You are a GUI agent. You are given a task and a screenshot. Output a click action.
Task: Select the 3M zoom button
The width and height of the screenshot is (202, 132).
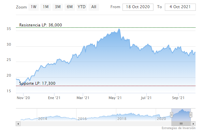58,7
